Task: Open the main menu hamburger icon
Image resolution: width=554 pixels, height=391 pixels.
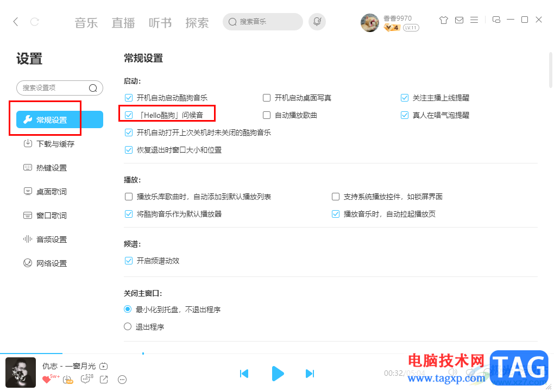Action: pyautogui.click(x=474, y=20)
